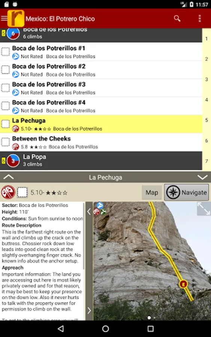The image size is (211, 337).
Task: Tap the trad climbing icon in La Pechuga detail bar
Action: 8,192
